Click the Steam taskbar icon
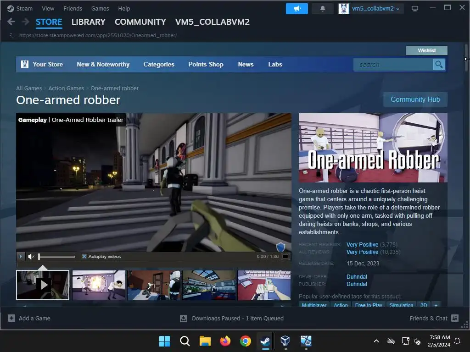470x352 pixels. point(265,341)
